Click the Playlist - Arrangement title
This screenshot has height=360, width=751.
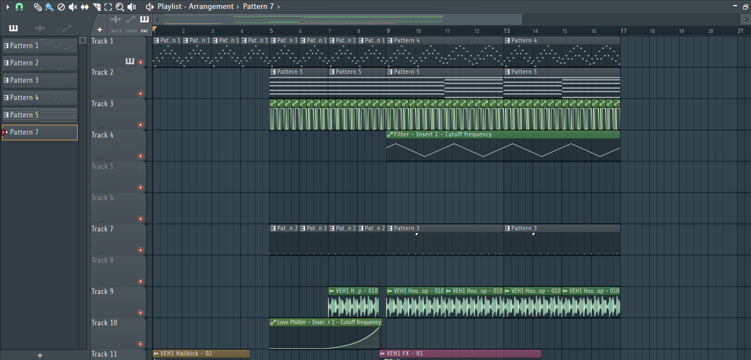(x=196, y=7)
